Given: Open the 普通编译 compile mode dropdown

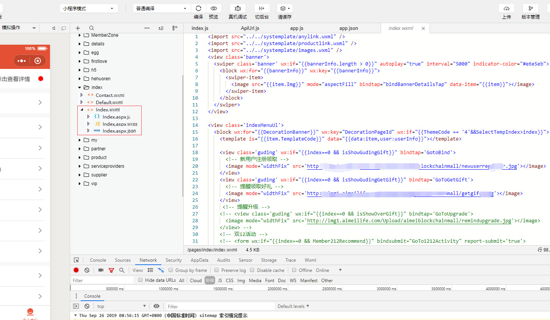Looking at the screenshot, I should [161, 8].
